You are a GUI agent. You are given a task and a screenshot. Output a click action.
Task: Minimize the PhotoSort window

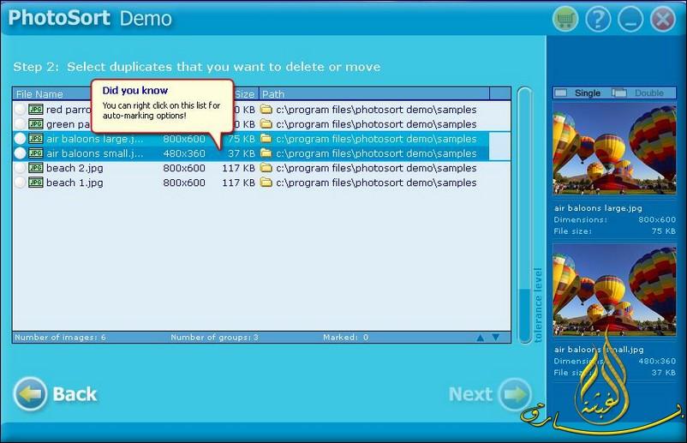630,19
